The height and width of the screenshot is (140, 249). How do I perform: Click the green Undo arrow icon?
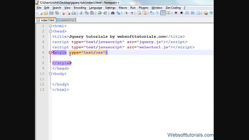point(100,13)
